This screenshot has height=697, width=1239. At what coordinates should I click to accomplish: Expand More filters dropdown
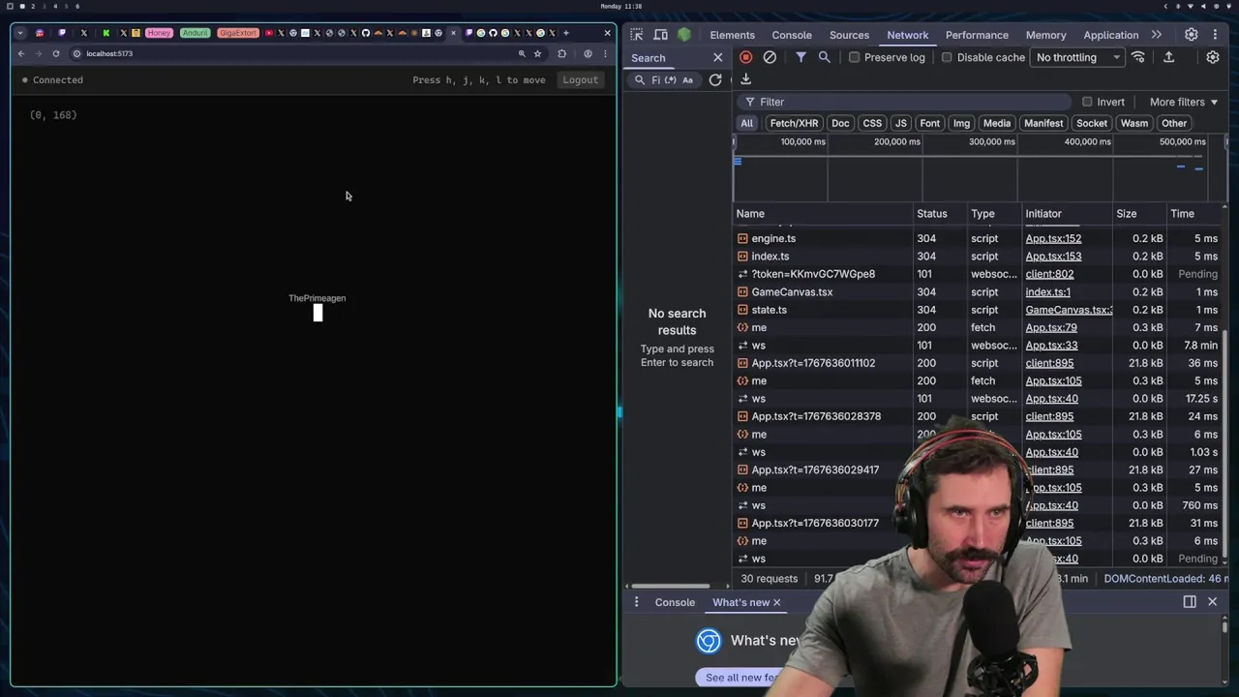point(1184,102)
